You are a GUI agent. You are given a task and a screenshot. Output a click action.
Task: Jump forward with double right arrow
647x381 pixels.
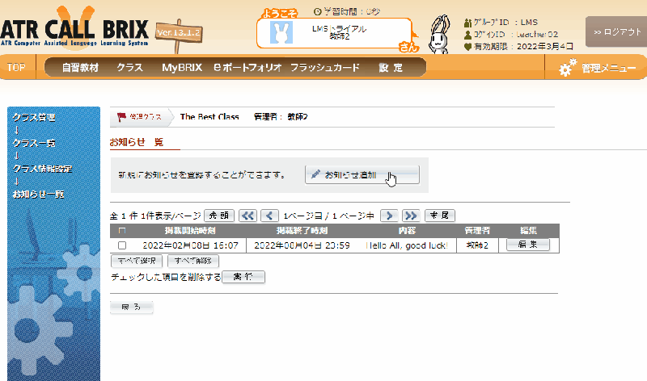(x=411, y=216)
